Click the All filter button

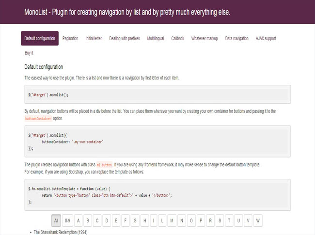point(56,220)
